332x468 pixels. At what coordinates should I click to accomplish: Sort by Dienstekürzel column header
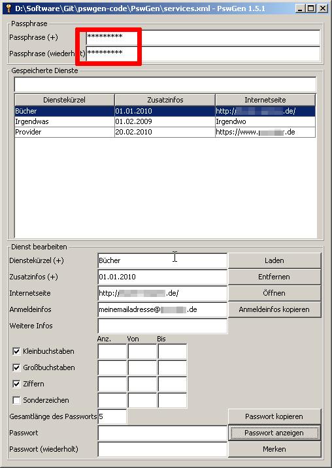point(64,100)
